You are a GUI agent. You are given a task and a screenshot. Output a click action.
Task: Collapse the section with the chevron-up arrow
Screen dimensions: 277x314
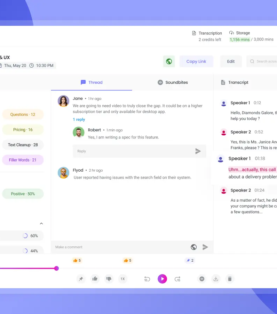41,224
